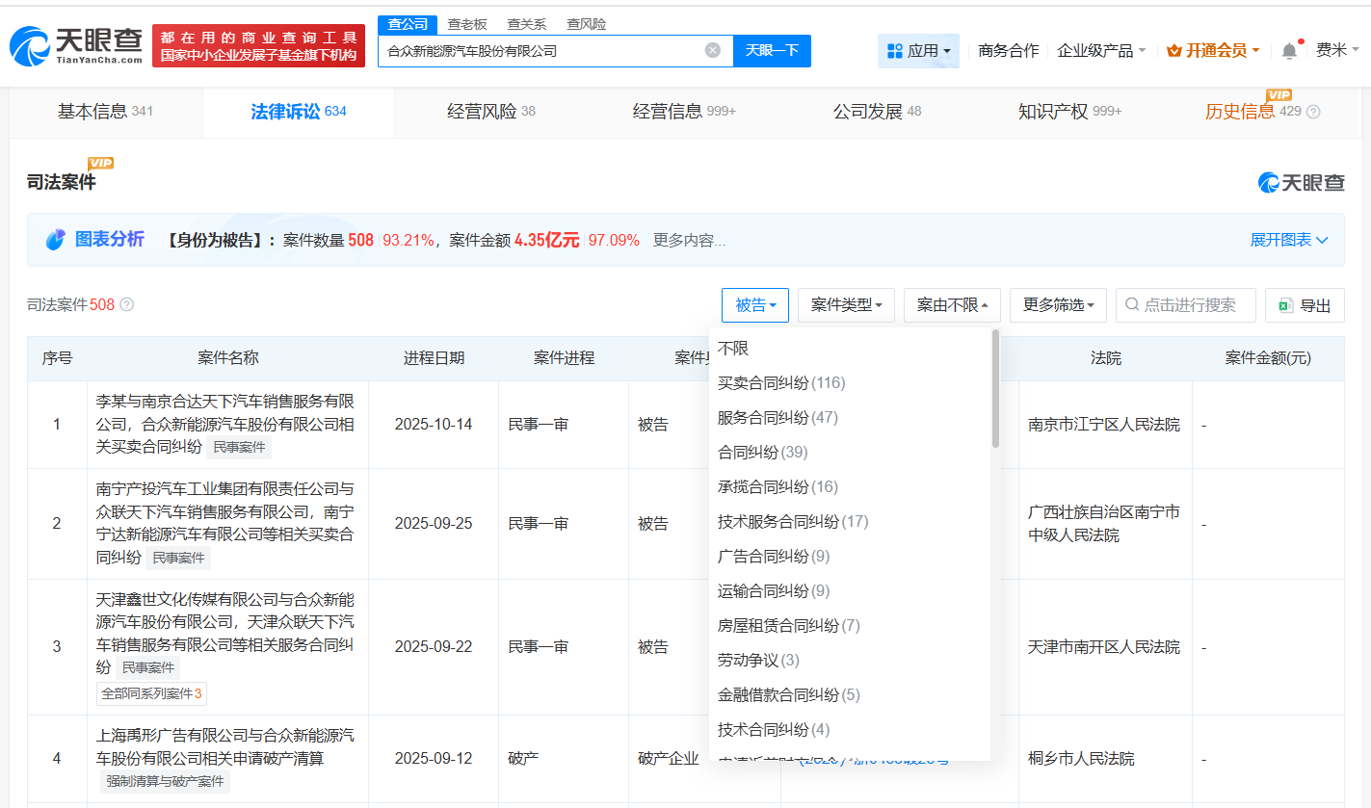Expand the chart via 展开图表
The height and width of the screenshot is (808, 1371).
point(1289,240)
